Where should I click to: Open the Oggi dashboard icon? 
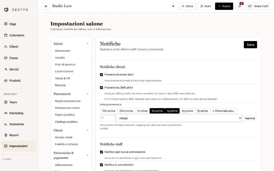pos(6,24)
